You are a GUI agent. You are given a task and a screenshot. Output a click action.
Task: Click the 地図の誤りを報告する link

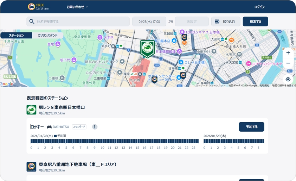click(x=284, y=86)
